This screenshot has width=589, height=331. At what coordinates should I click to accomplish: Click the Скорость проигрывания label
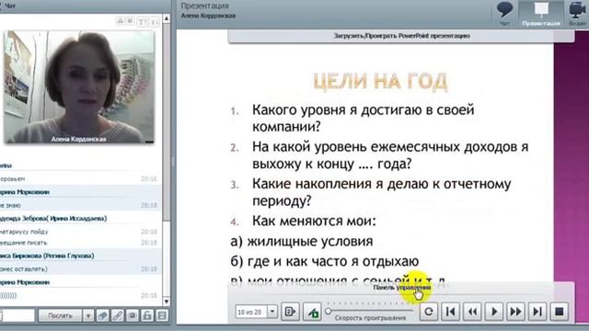tap(370, 318)
